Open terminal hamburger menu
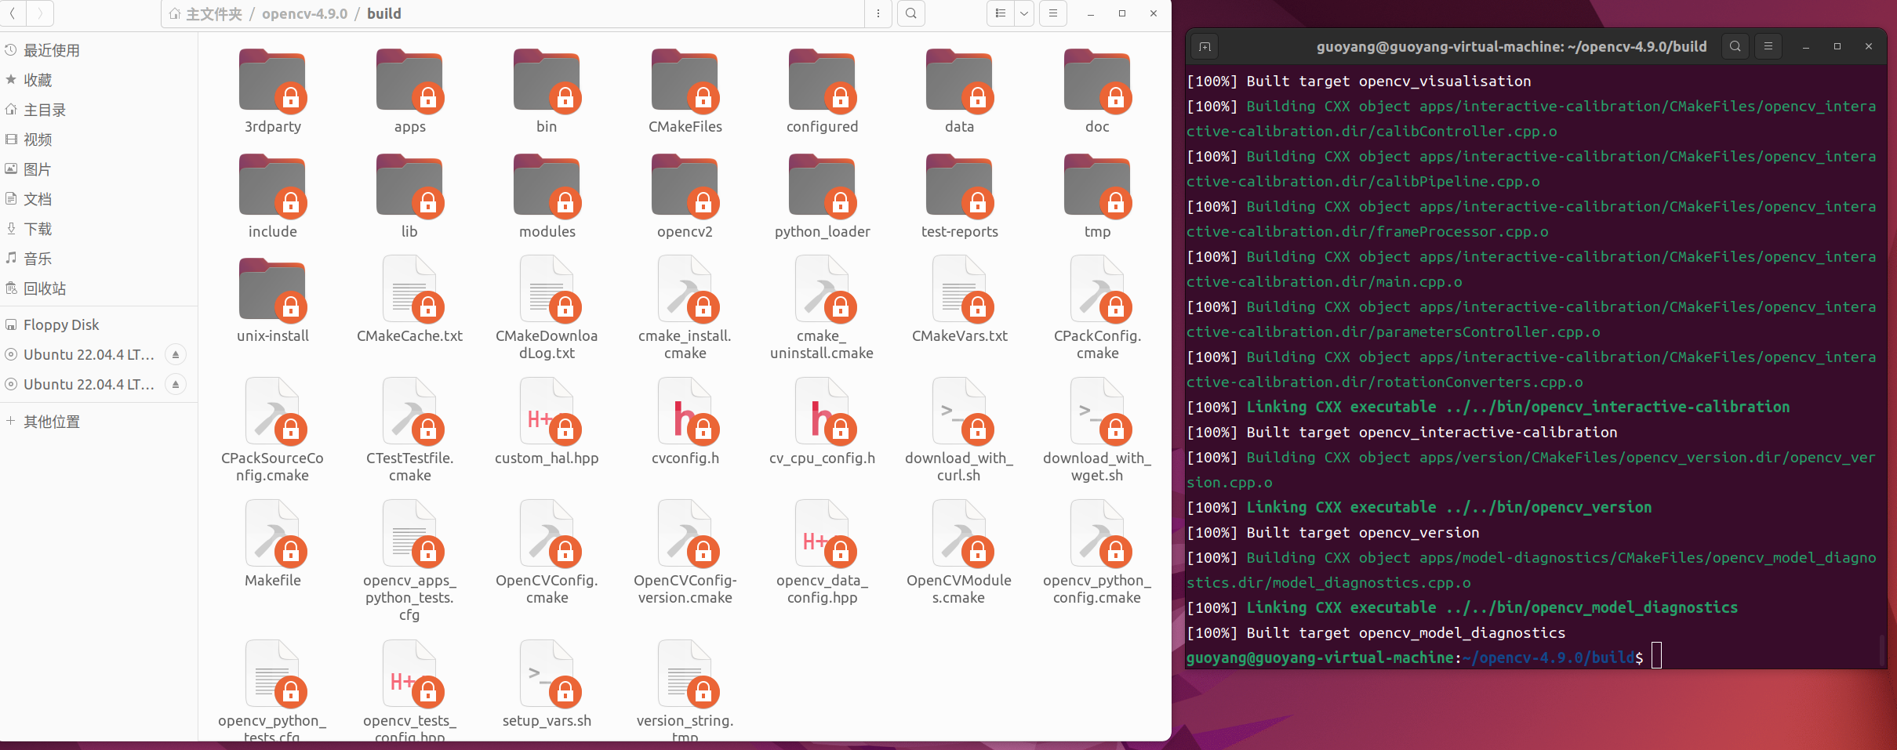The image size is (1897, 750). 1768,46
